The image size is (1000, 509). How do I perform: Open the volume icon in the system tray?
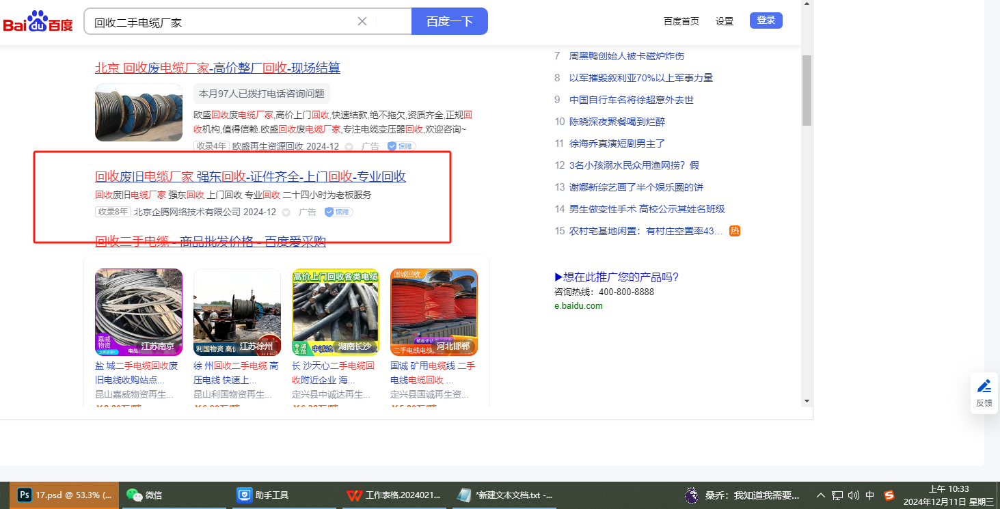(854, 495)
